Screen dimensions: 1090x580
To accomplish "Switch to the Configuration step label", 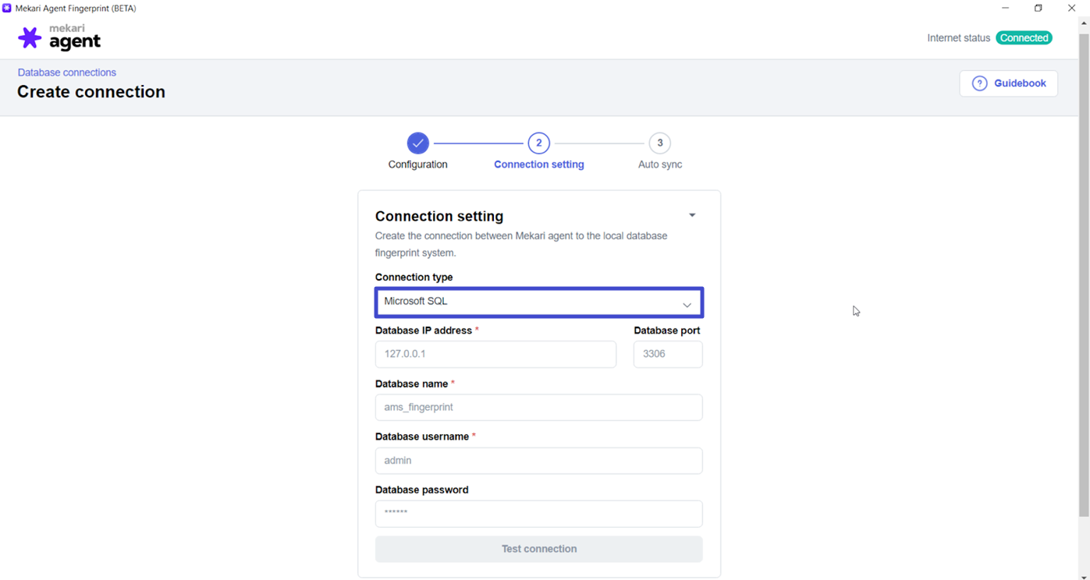I will tap(417, 164).
